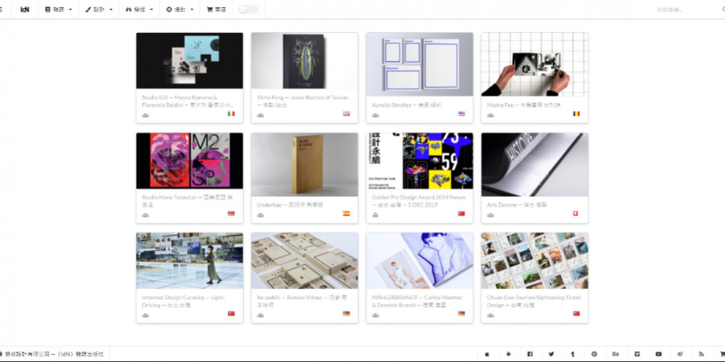
Task: Open the Android app footer icon
Action: [x=508, y=354]
